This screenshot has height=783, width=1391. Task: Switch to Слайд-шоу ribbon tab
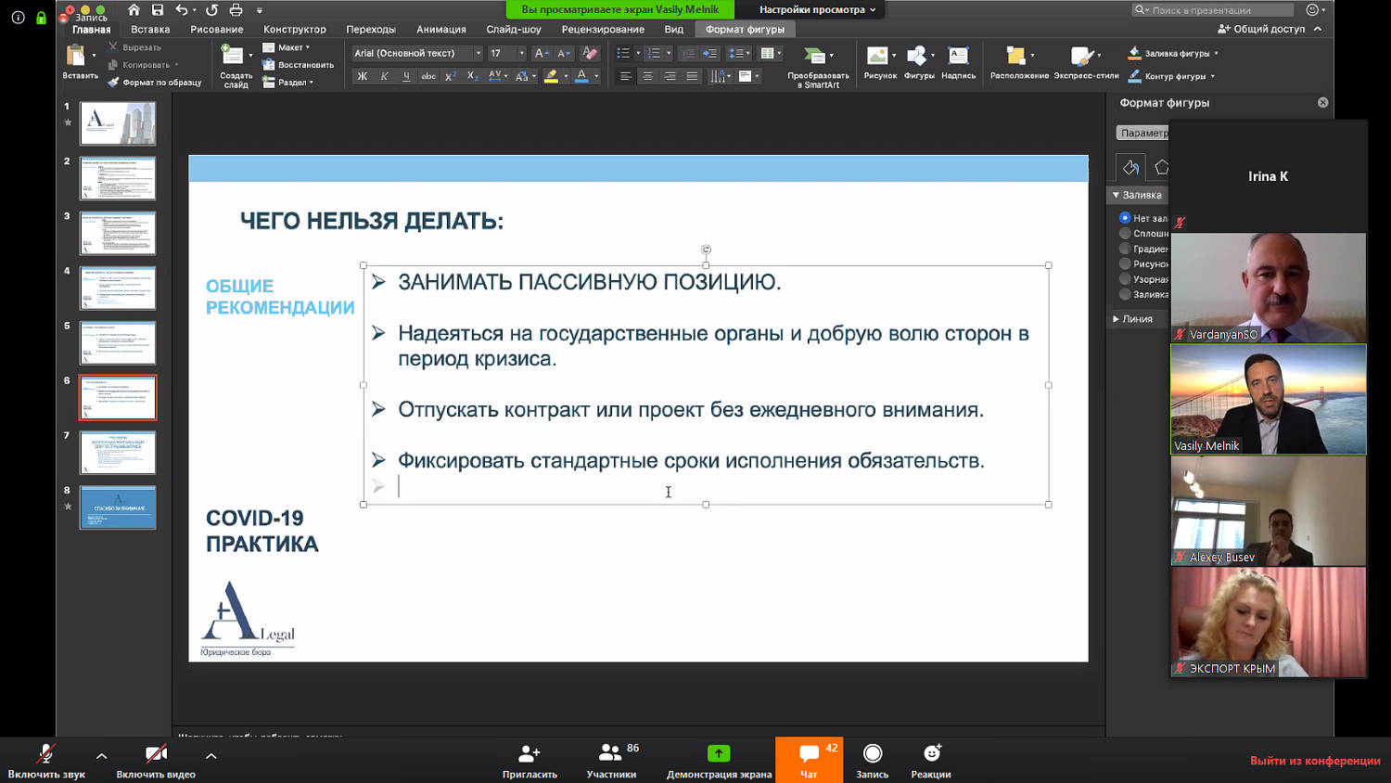[x=514, y=30]
